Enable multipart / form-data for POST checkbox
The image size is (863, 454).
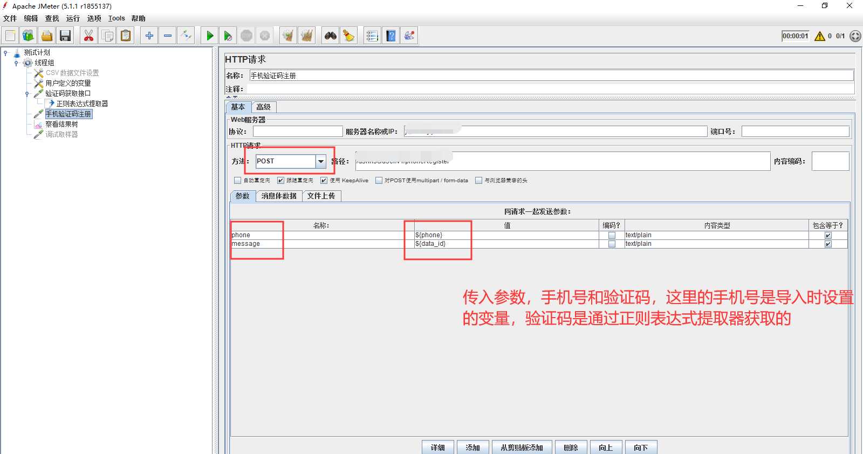379,181
